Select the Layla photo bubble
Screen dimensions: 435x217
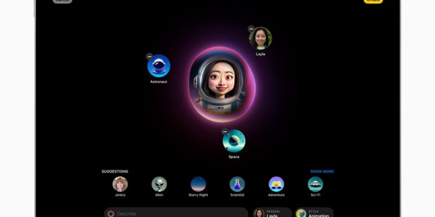click(x=260, y=38)
